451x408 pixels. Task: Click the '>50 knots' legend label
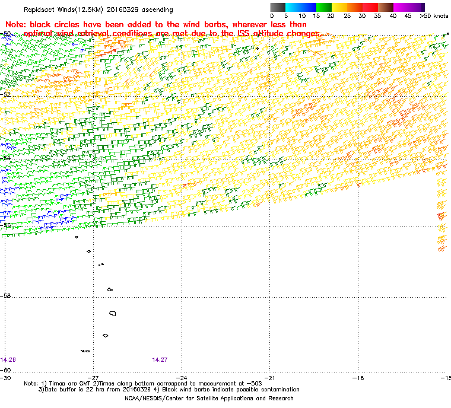(x=434, y=16)
